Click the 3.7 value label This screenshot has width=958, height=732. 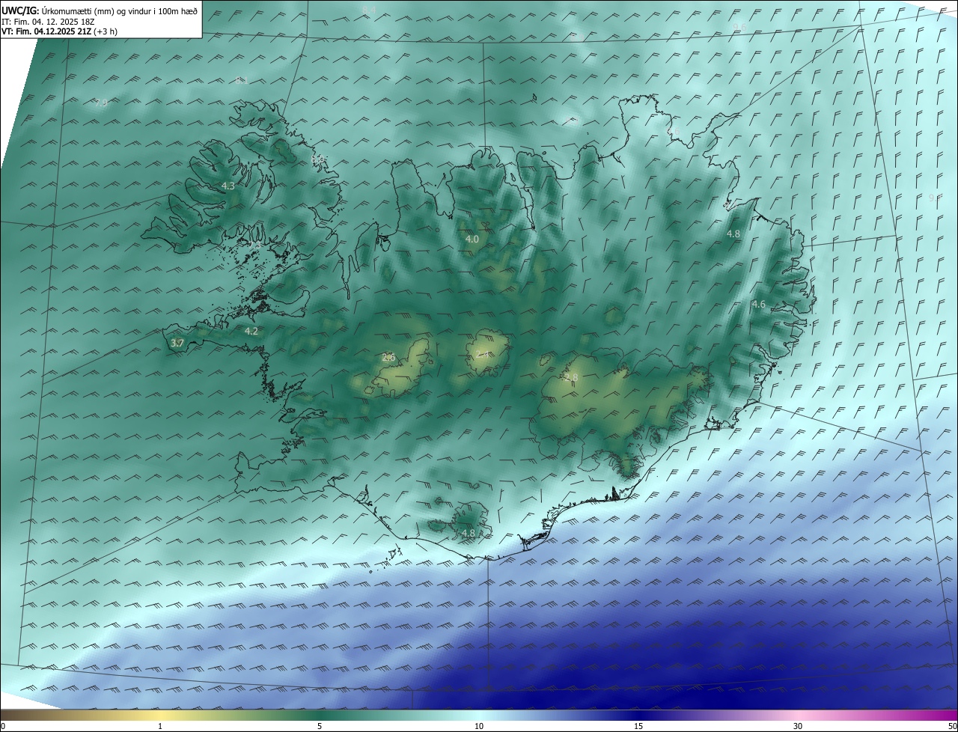[177, 344]
